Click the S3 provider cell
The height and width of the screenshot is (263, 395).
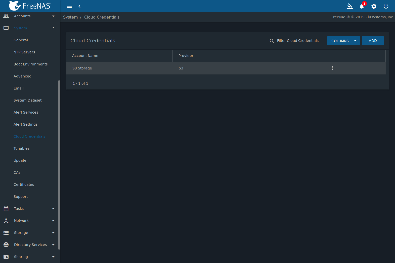coord(181,68)
